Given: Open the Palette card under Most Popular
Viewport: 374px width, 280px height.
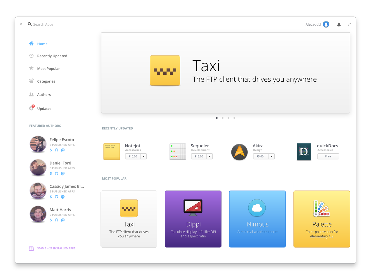Looking at the screenshot, I should [322, 219].
